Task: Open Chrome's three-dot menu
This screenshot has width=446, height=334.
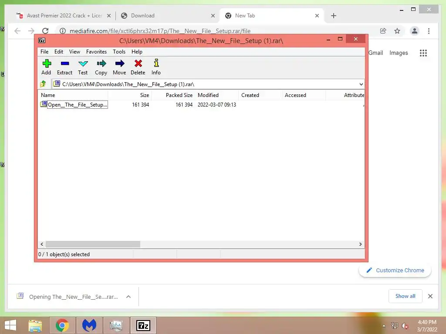Action: [429, 31]
